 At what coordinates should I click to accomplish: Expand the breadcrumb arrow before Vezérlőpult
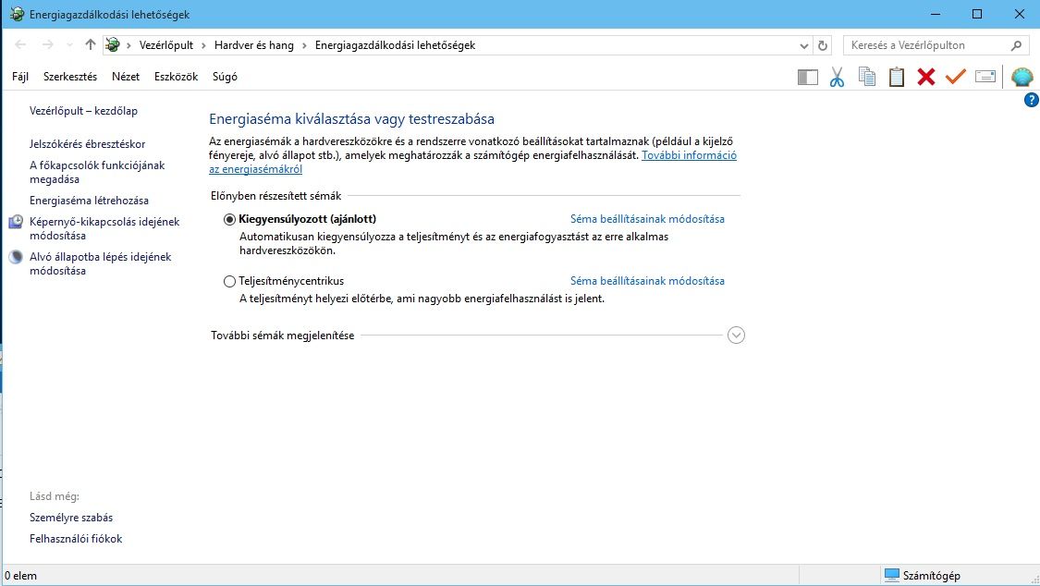click(x=128, y=45)
